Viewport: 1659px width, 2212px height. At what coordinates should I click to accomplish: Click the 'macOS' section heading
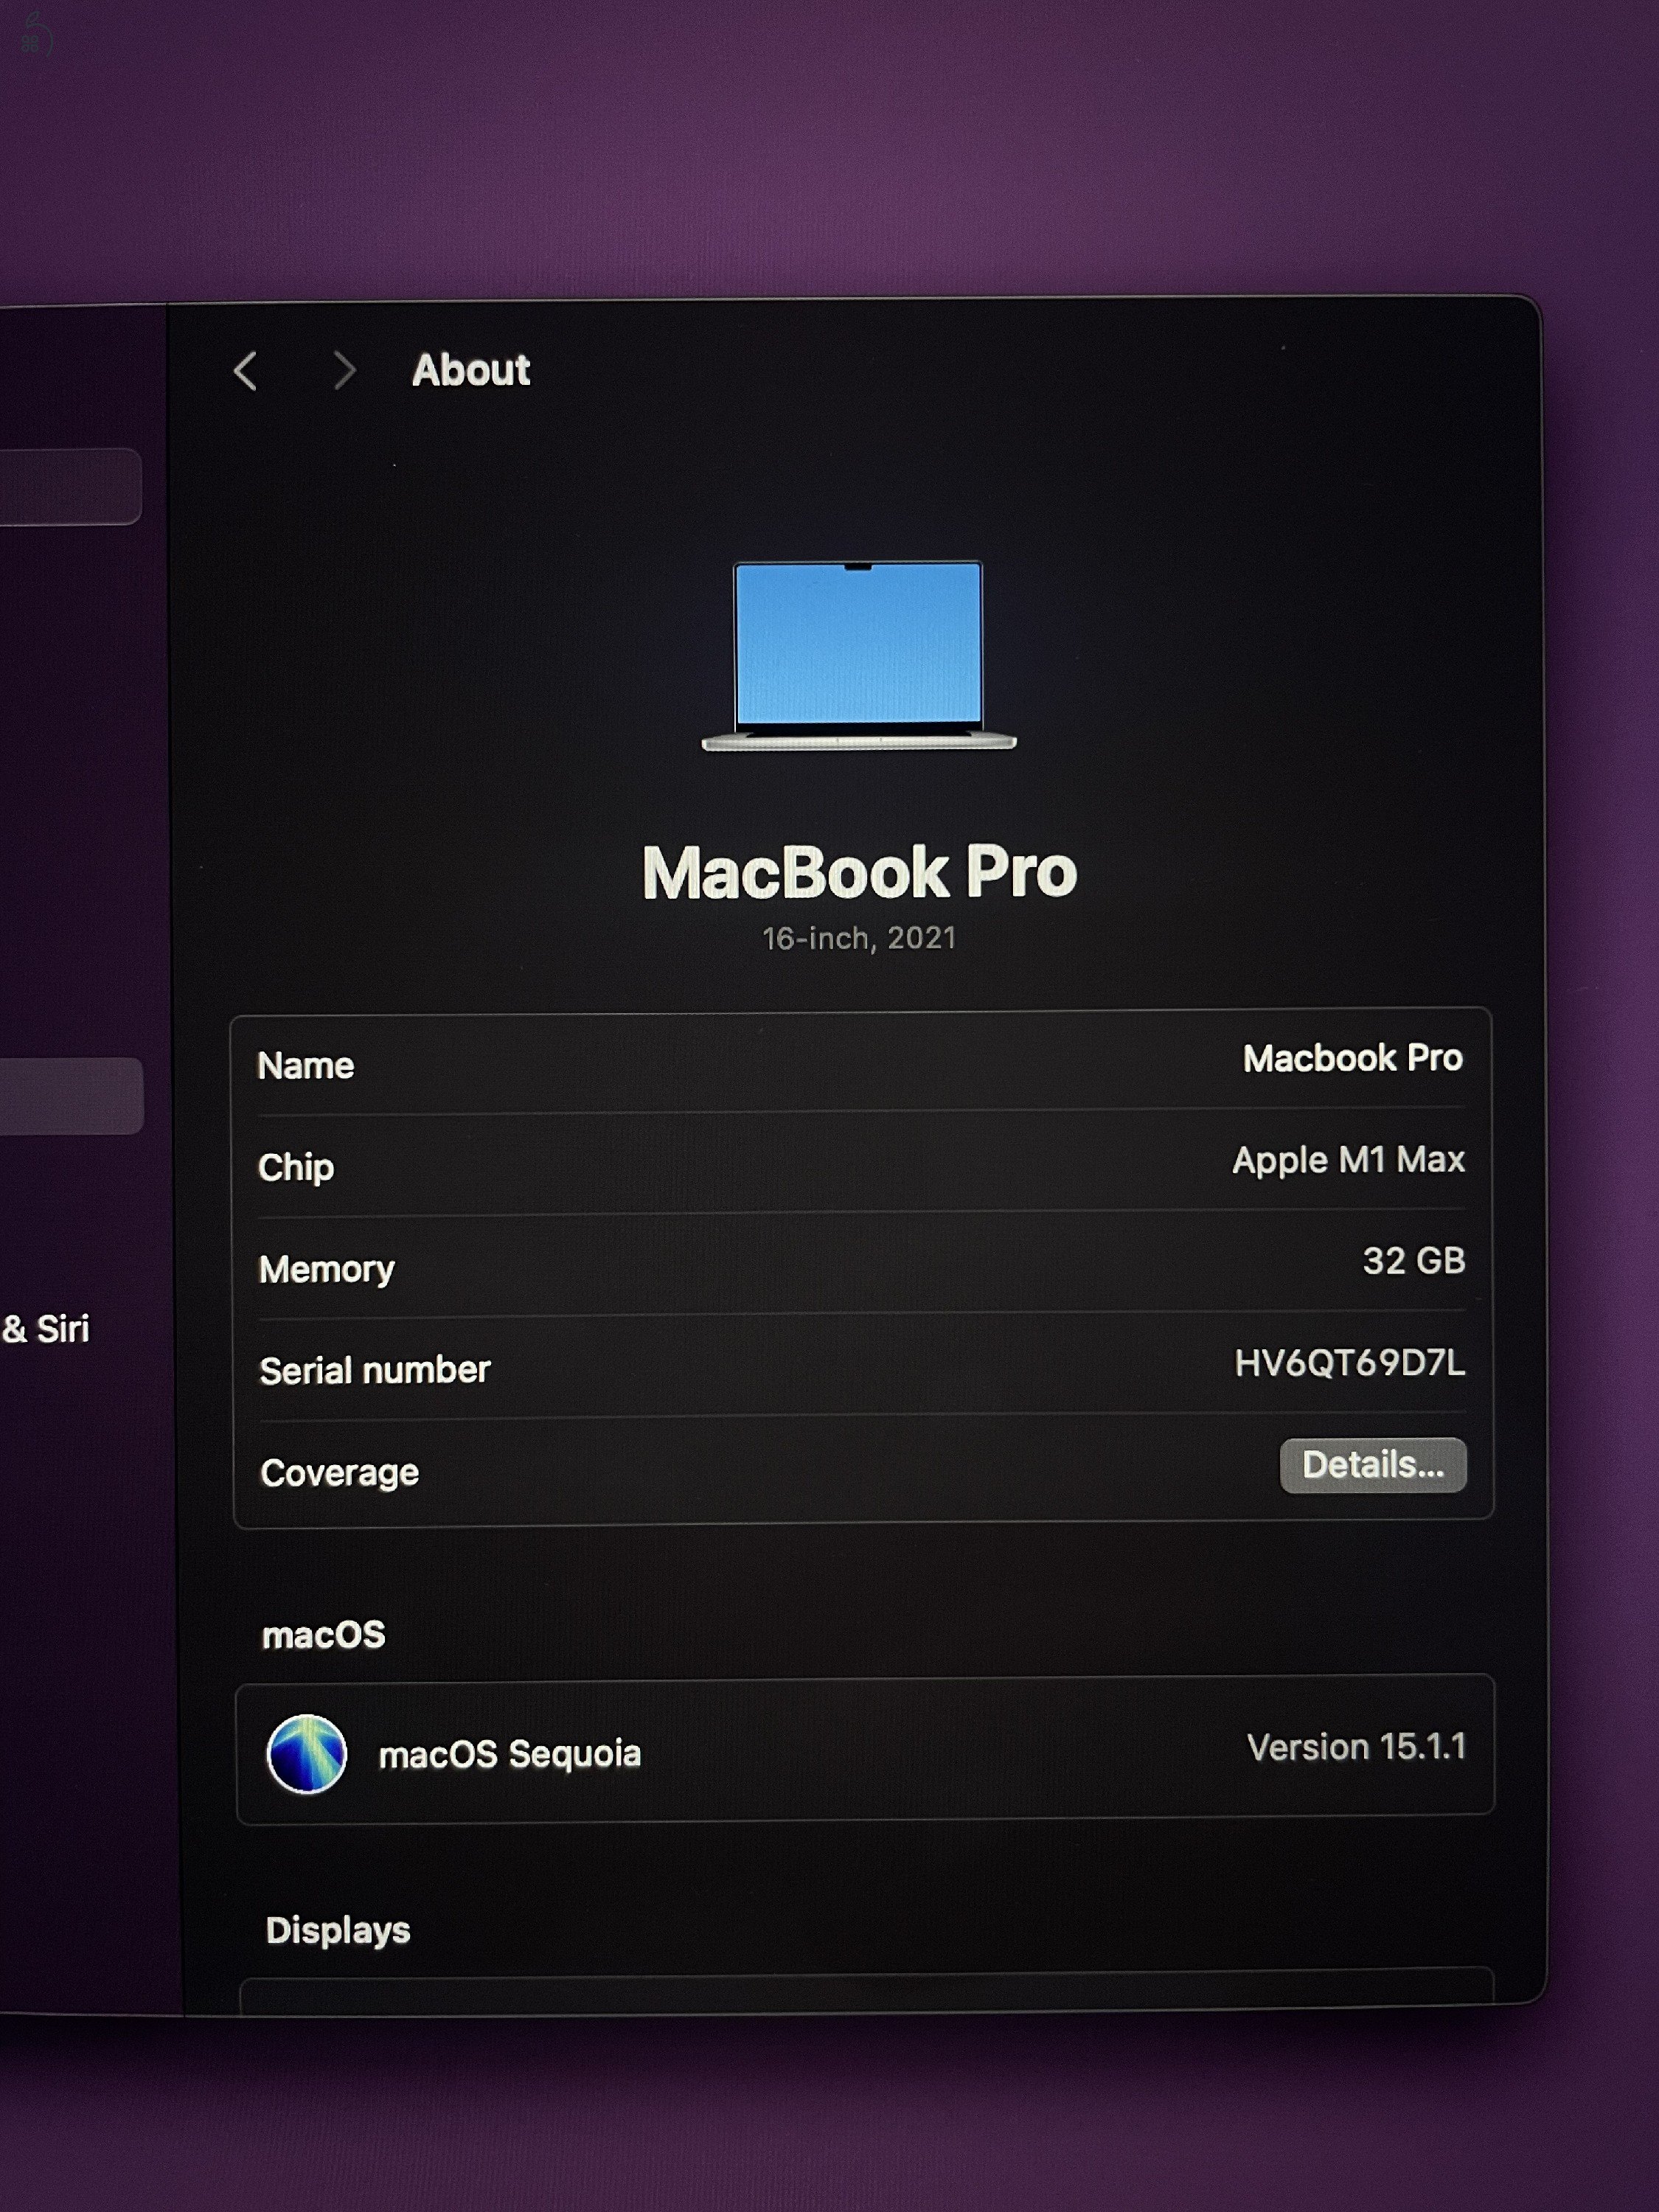[323, 1635]
